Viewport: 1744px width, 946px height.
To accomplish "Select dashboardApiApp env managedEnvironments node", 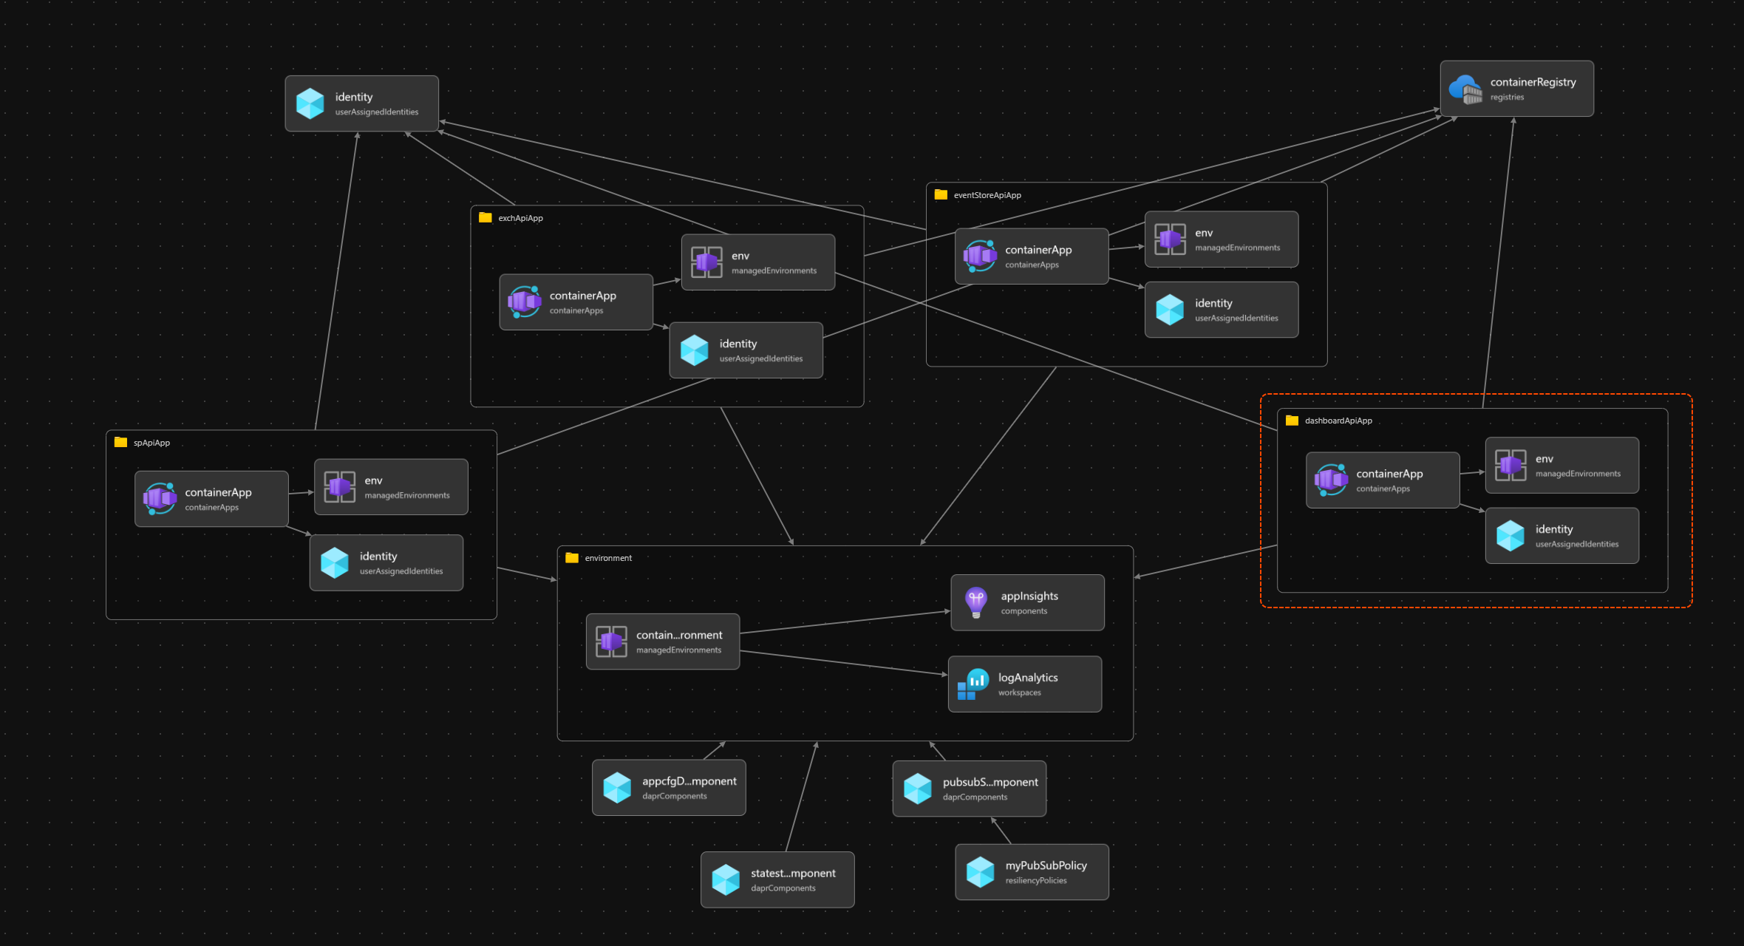I will tap(1561, 466).
